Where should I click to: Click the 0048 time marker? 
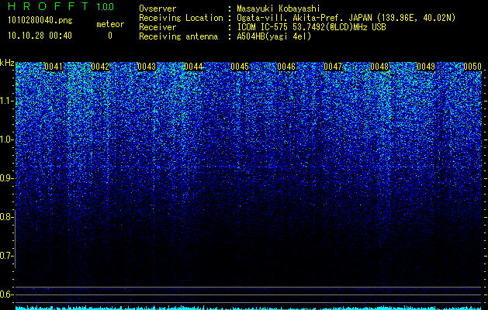pos(379,67)
